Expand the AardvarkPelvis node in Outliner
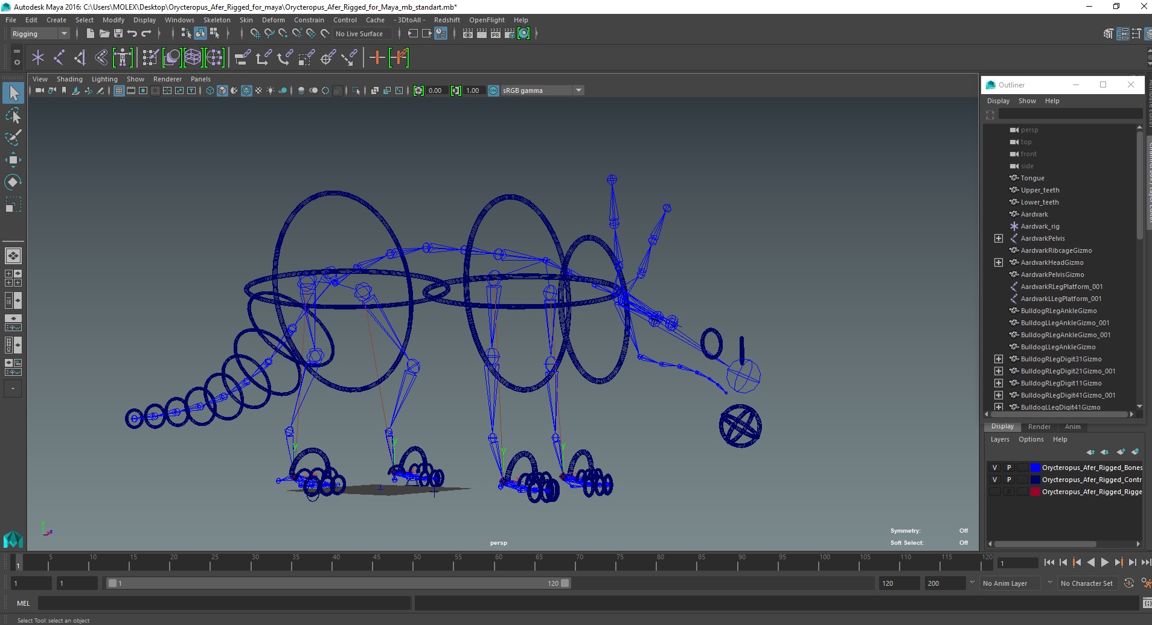Viewport: 1152px width, 625px height. 999,238
